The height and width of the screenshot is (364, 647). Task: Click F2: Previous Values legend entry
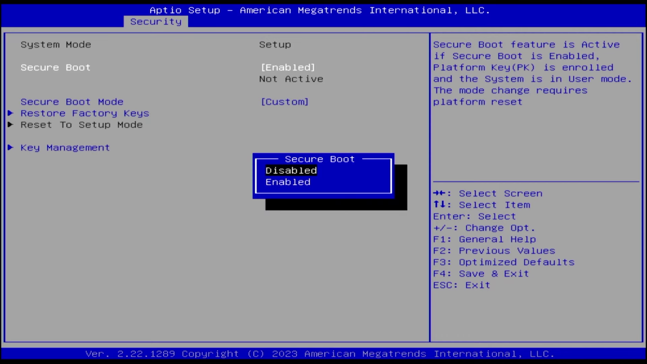[x=494, y=250]
